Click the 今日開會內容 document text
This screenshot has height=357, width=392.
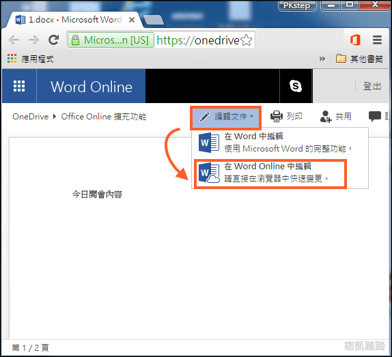tap(97, 194)
